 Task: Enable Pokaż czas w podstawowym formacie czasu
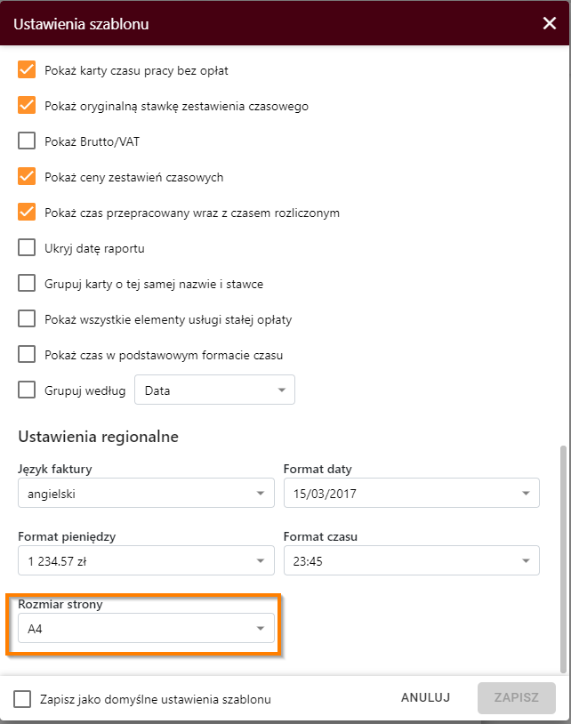click(x=27, y=354)
